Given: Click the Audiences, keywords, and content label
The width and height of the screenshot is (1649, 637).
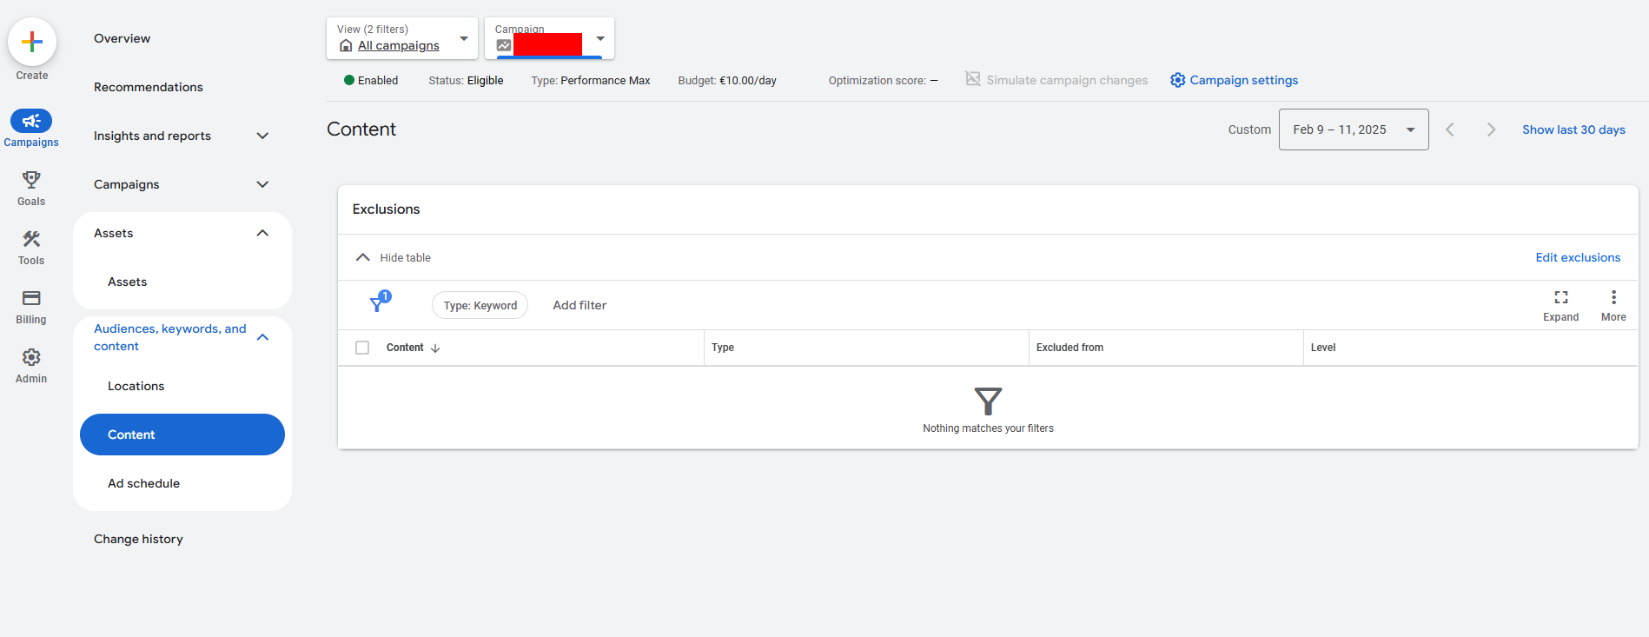Looking at the screenshot, I should [170, 337].
